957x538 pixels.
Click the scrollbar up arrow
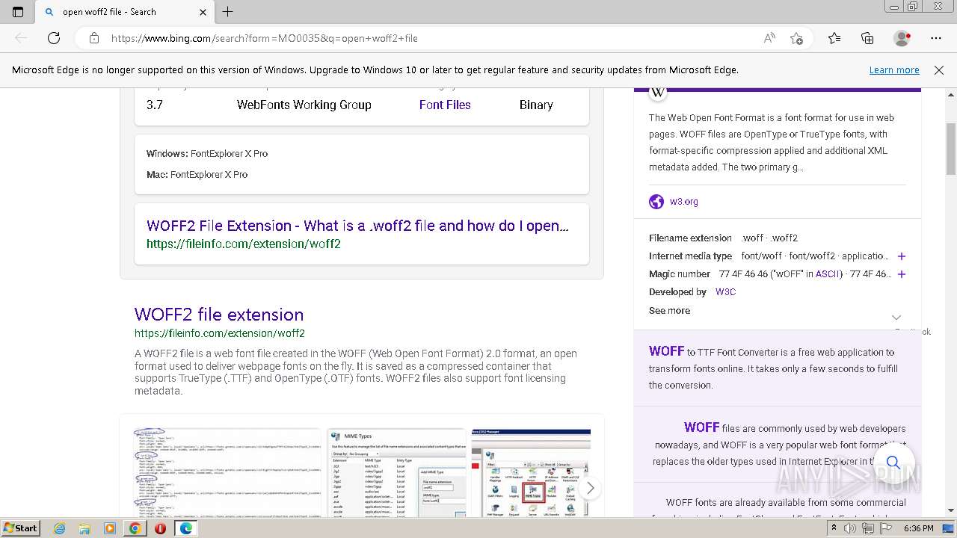click(951, 93)
